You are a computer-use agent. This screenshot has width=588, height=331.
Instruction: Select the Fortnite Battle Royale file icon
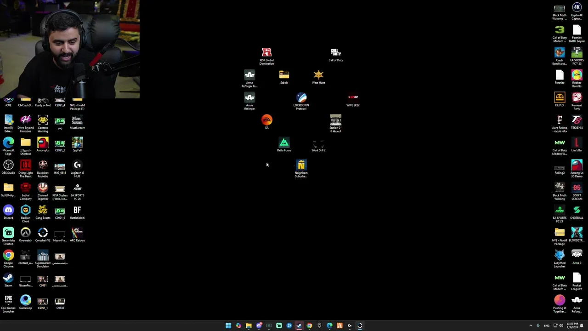click(577, 34)
